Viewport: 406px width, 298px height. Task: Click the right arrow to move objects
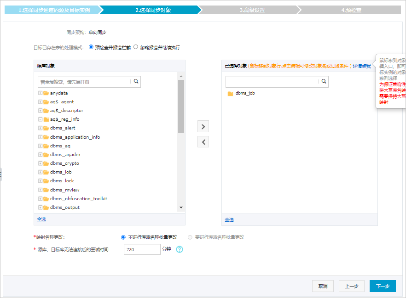point(203,126)
